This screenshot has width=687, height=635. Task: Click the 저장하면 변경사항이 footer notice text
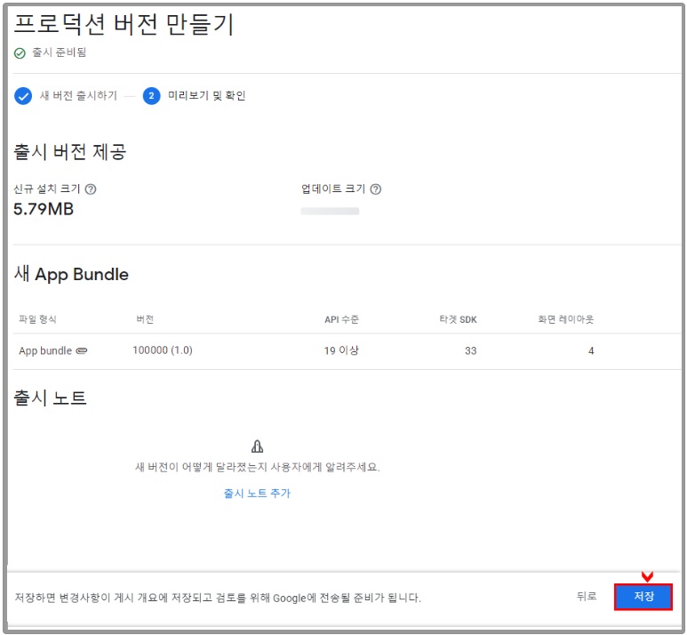coord(218,598)
